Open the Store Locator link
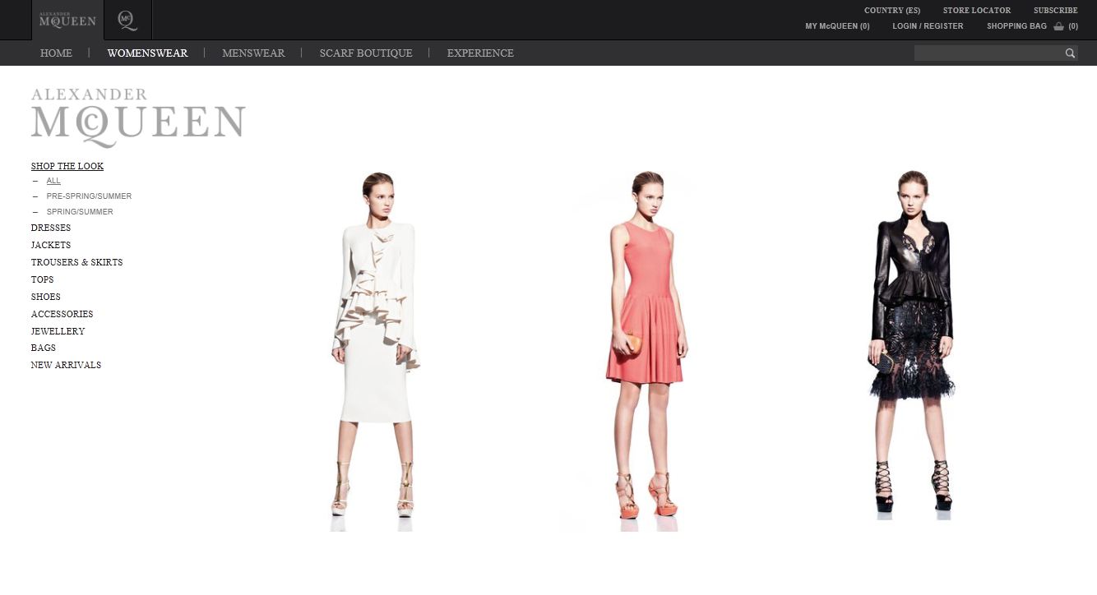Viewport: 1097px width, 595px height. point(976,11)
